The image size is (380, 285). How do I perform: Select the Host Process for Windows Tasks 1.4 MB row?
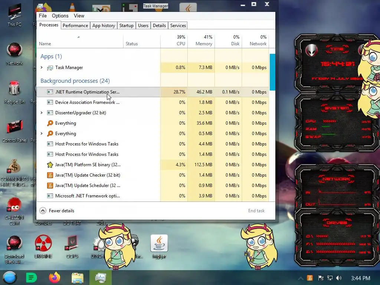pyautogui.click(x=153, y=154)
